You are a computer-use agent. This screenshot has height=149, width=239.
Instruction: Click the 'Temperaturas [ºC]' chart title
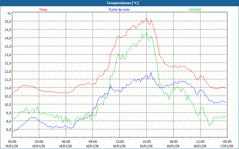click(122, 3)
